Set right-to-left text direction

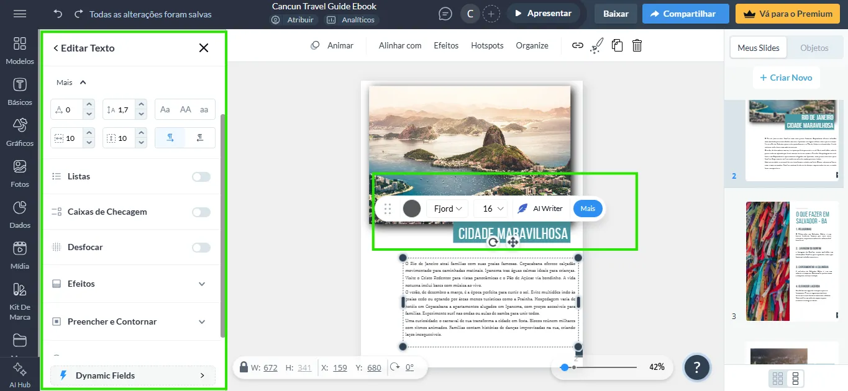point(200,138)
